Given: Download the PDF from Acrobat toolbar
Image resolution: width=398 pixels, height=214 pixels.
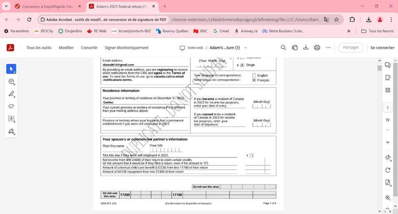Looking at the screenshot, I should tap(306, 47).
